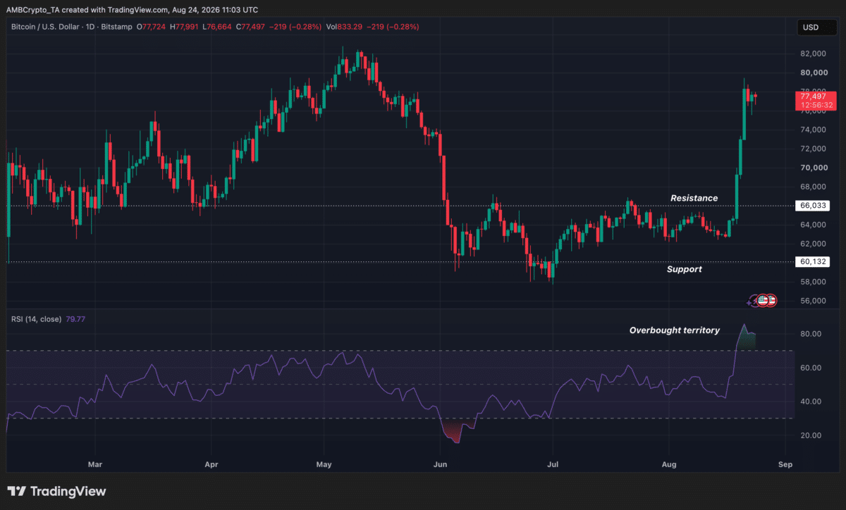Click the RSI axis 60.00 label
Screen dimensions: 846x510
811,368
